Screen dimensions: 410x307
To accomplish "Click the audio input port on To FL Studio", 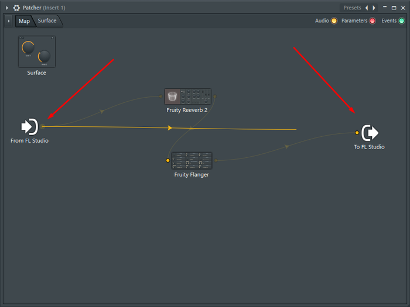I will [357, 133].
